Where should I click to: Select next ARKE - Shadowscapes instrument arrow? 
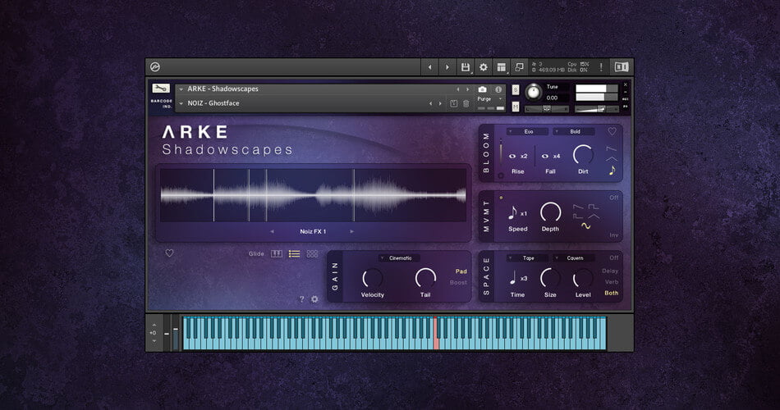click(x=468, y=89)
